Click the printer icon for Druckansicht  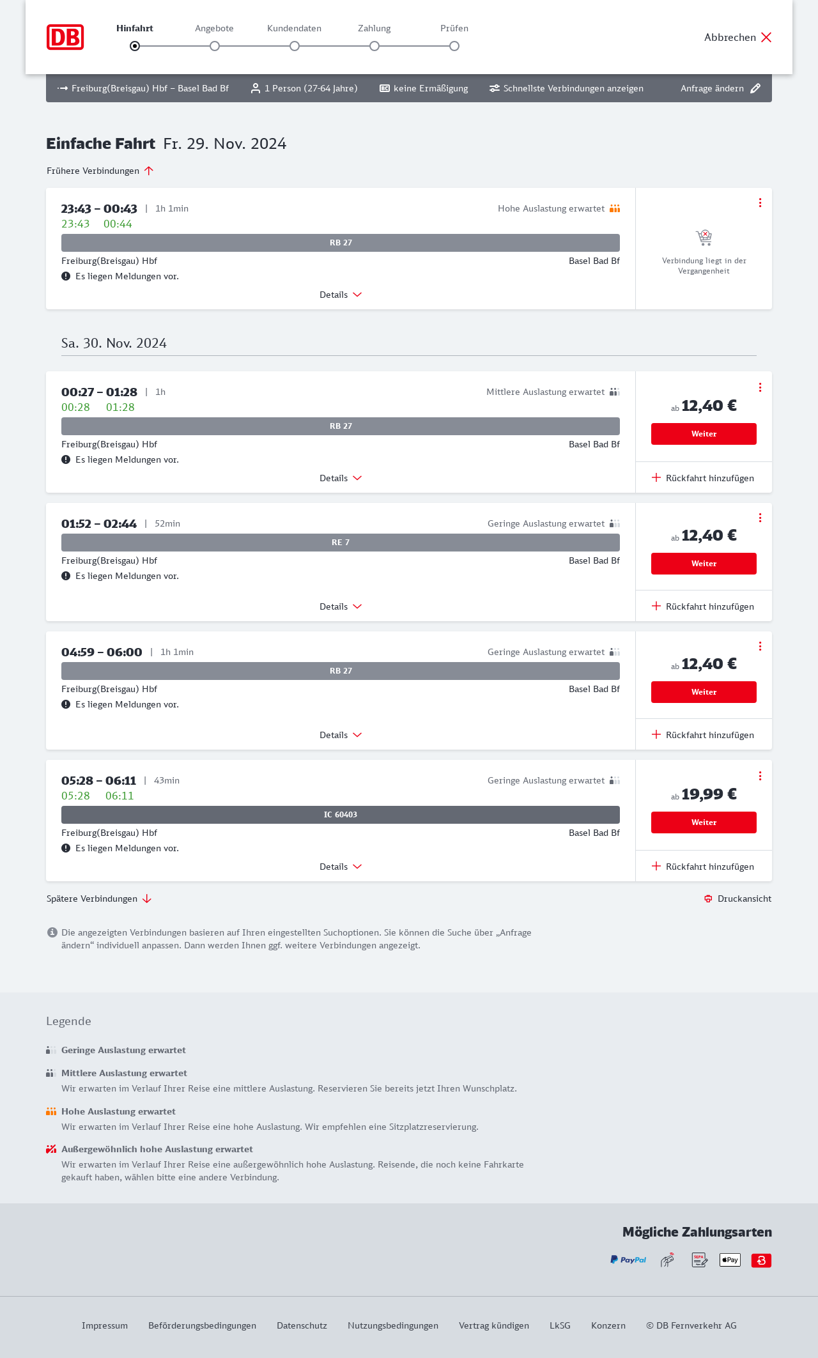click(x=708, y=899)
